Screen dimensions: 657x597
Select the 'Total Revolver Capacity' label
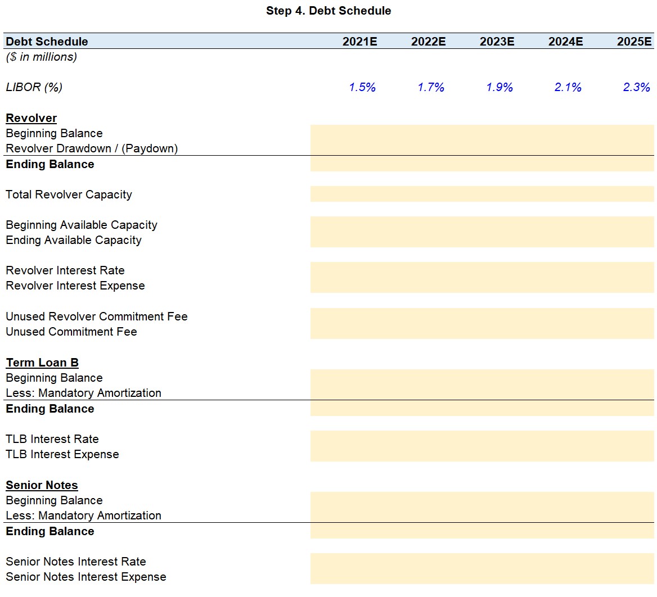point(69,195)
